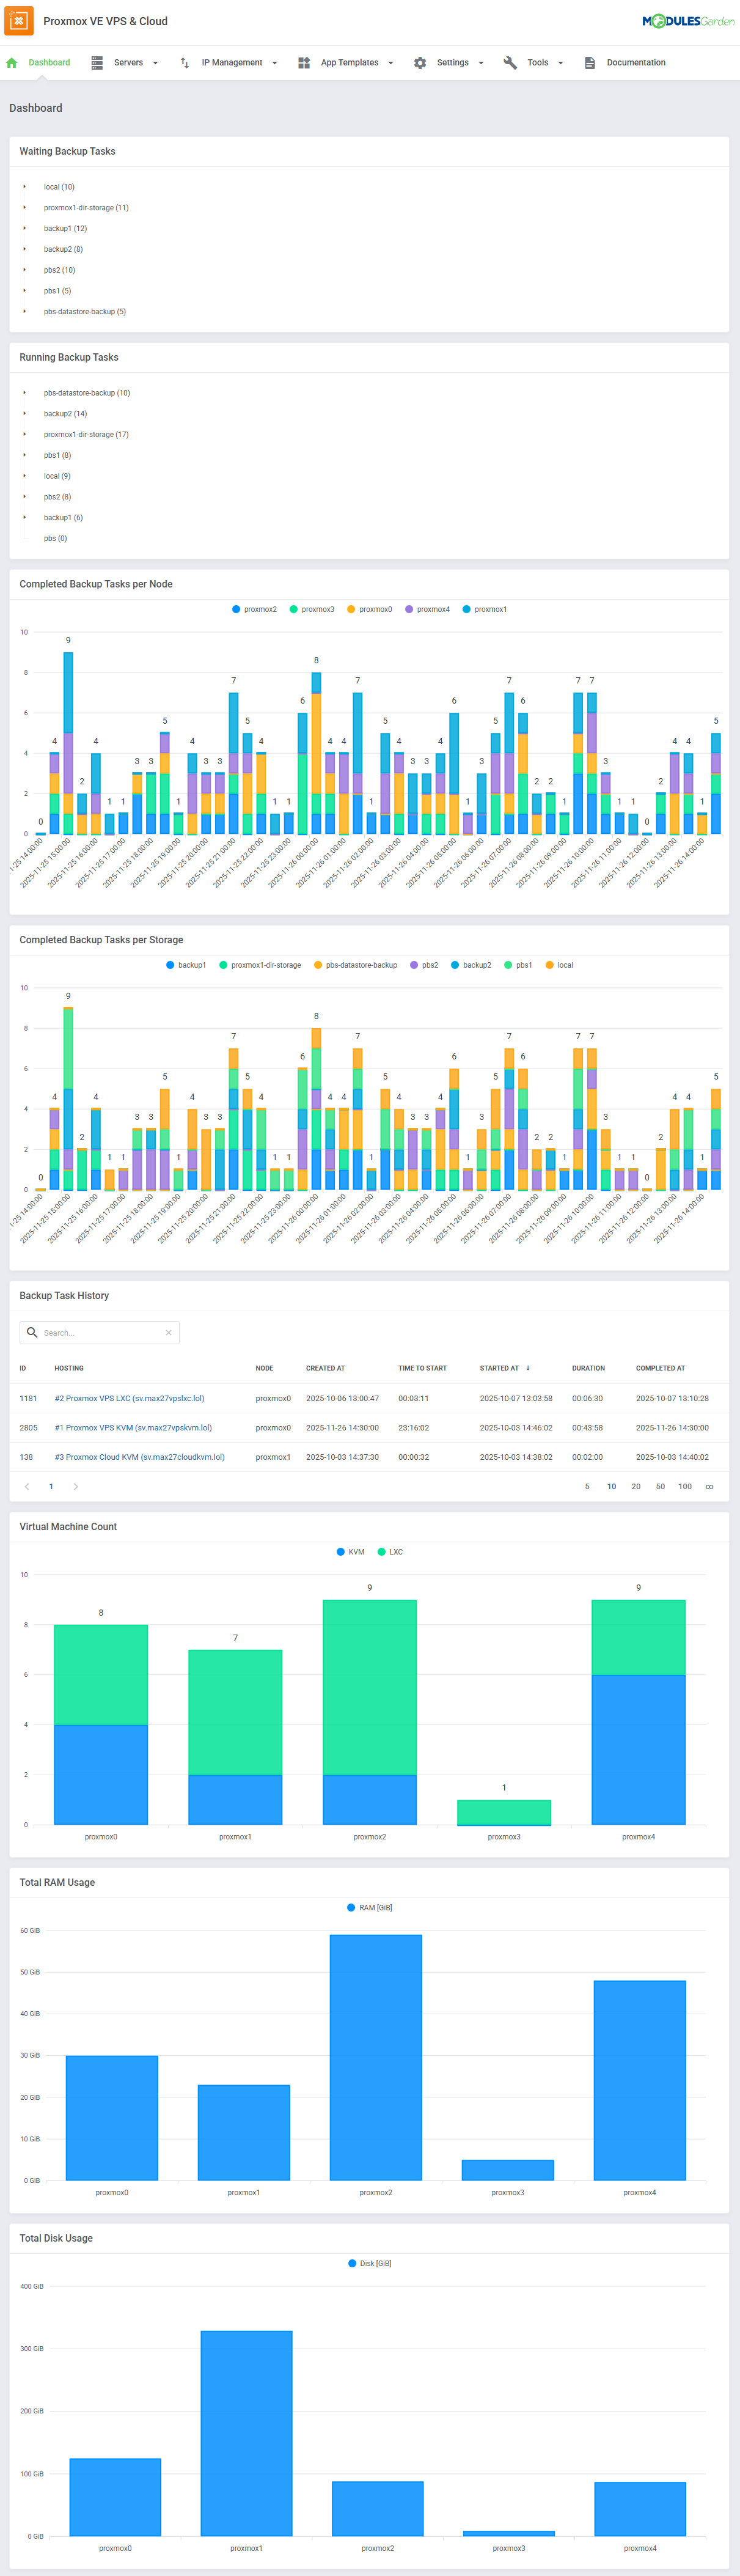Click the Settings gear icon
This screenshot has height=2576, width=740.
(x=420, y=63)
